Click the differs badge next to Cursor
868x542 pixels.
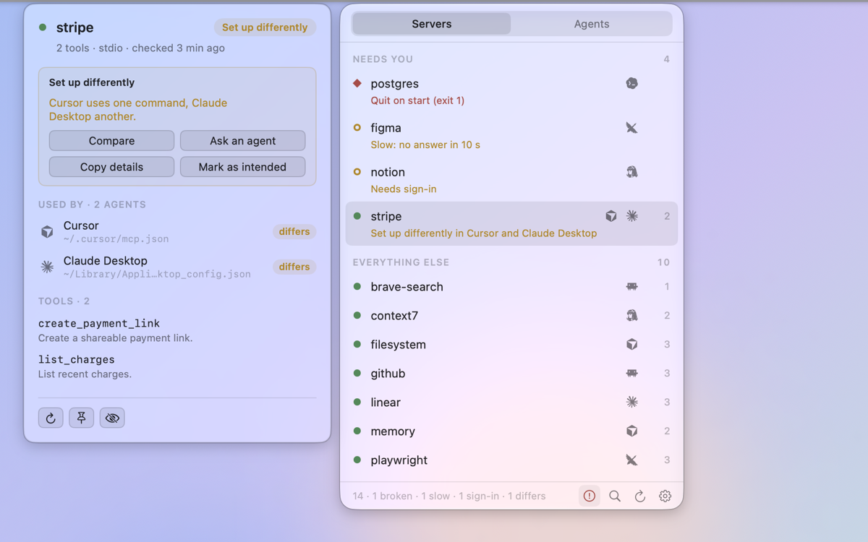click(x=294, y=232)
